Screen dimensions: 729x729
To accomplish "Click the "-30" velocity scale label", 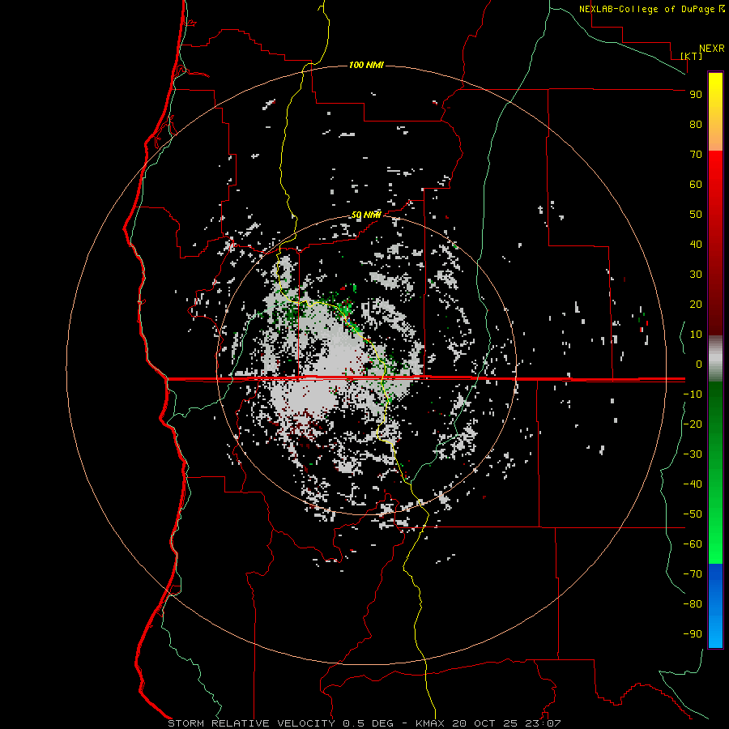I will pos(693,454).
